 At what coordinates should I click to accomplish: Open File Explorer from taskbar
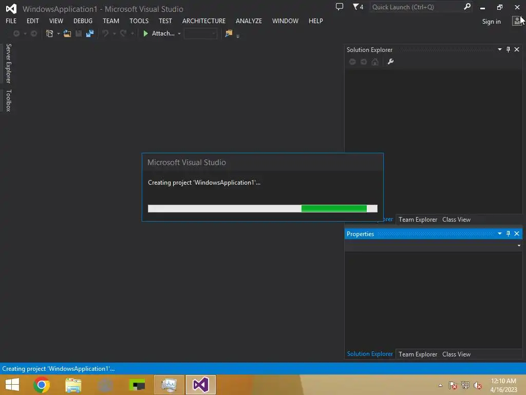point(73,385)
